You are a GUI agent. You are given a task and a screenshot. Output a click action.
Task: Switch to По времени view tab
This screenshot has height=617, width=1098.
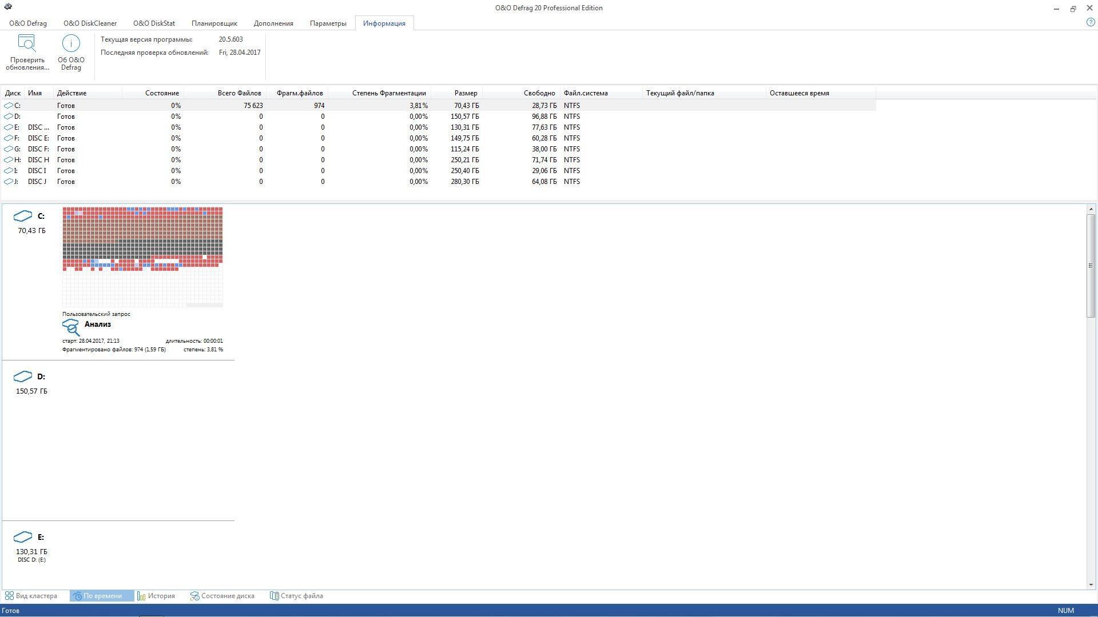(x=102, y=596)
